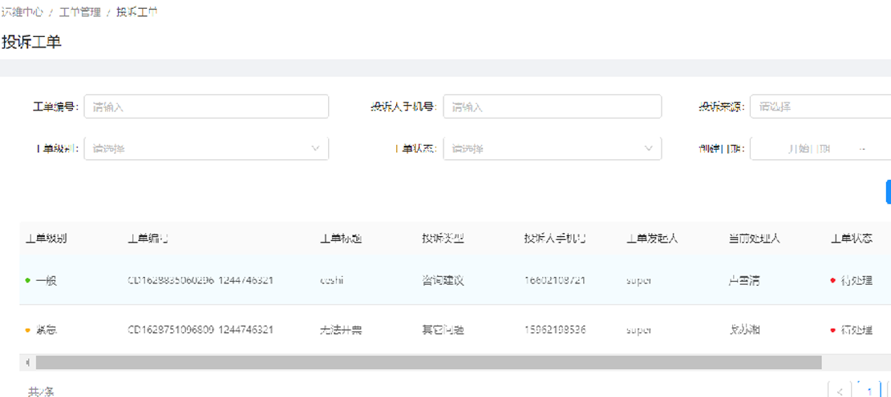The width and height of the screenshot is (891, 397).
Task: Open the 投诉来源 select box
Action: pos(818,106)
